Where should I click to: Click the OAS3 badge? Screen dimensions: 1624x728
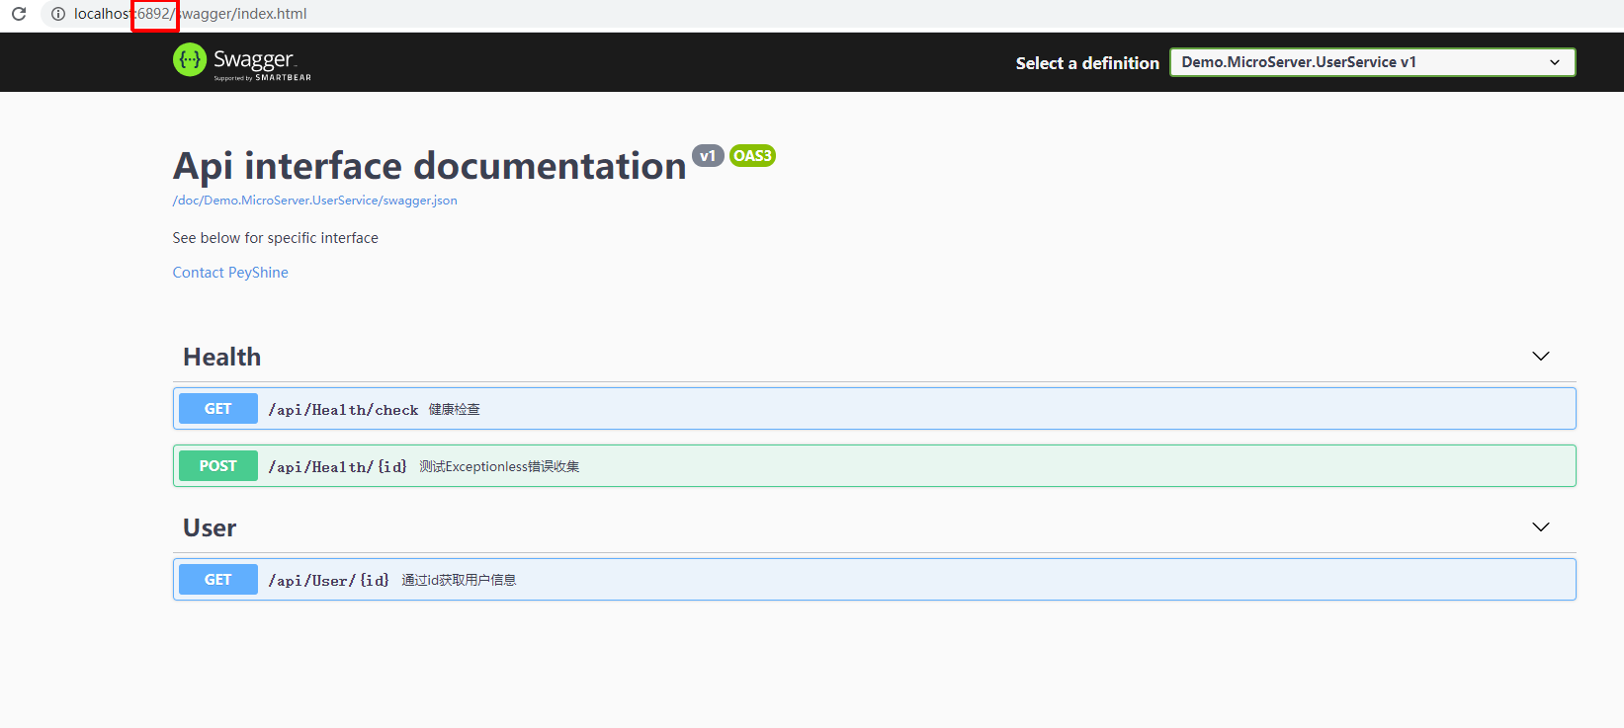point(752,156)
